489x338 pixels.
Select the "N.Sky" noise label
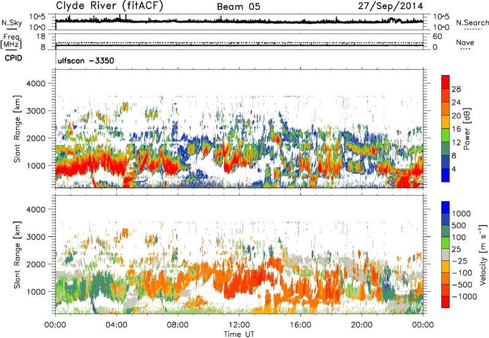pyautogui.click(x=12, y=23)
